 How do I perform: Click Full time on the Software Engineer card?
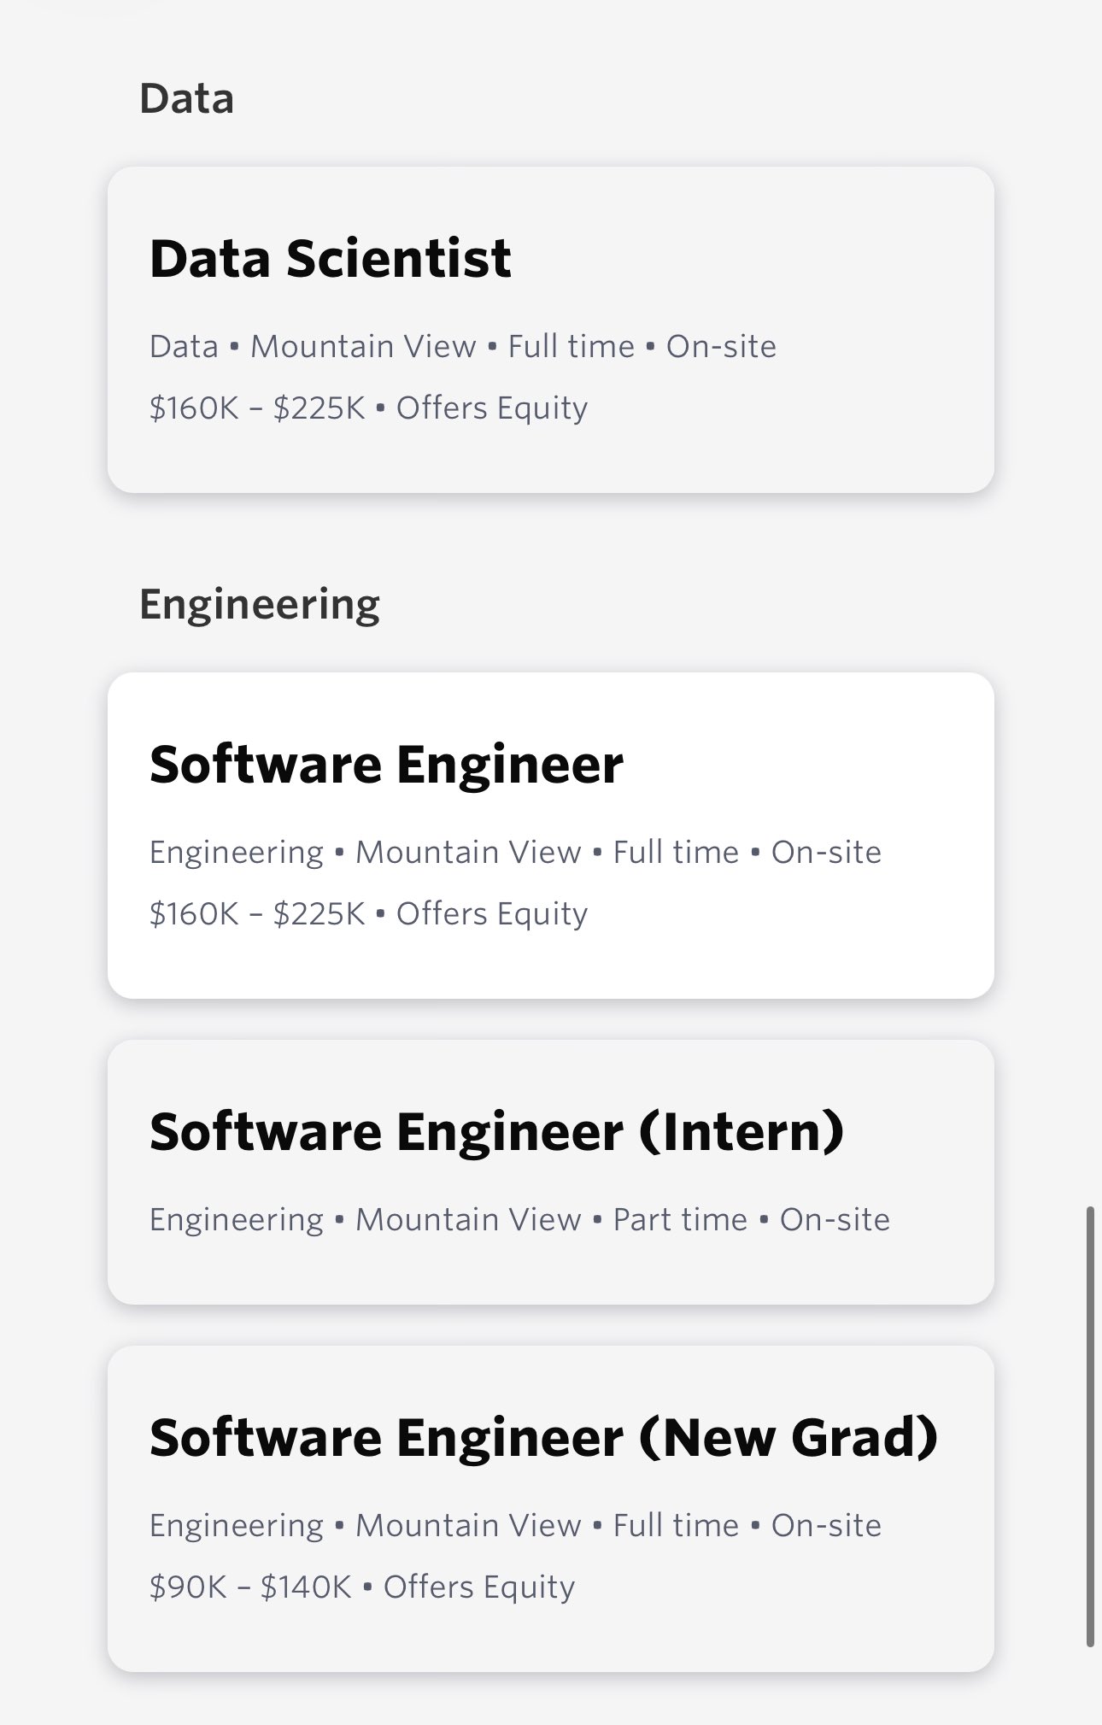tap(676, 853)
